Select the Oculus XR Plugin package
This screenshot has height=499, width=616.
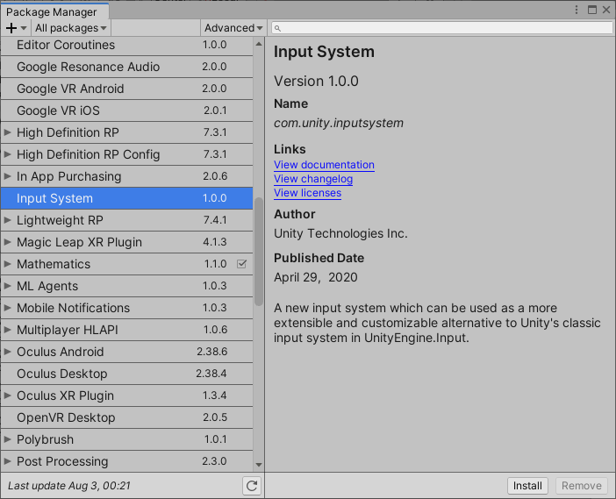[x=127, y=396]
